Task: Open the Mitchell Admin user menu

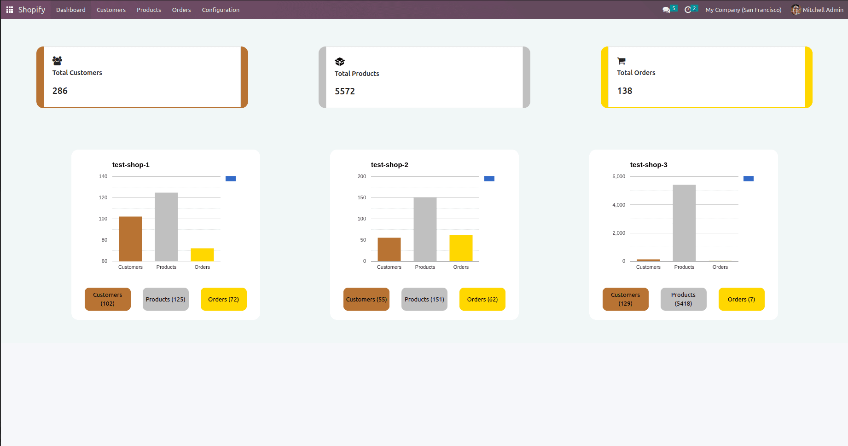Action: pos(817,10)
